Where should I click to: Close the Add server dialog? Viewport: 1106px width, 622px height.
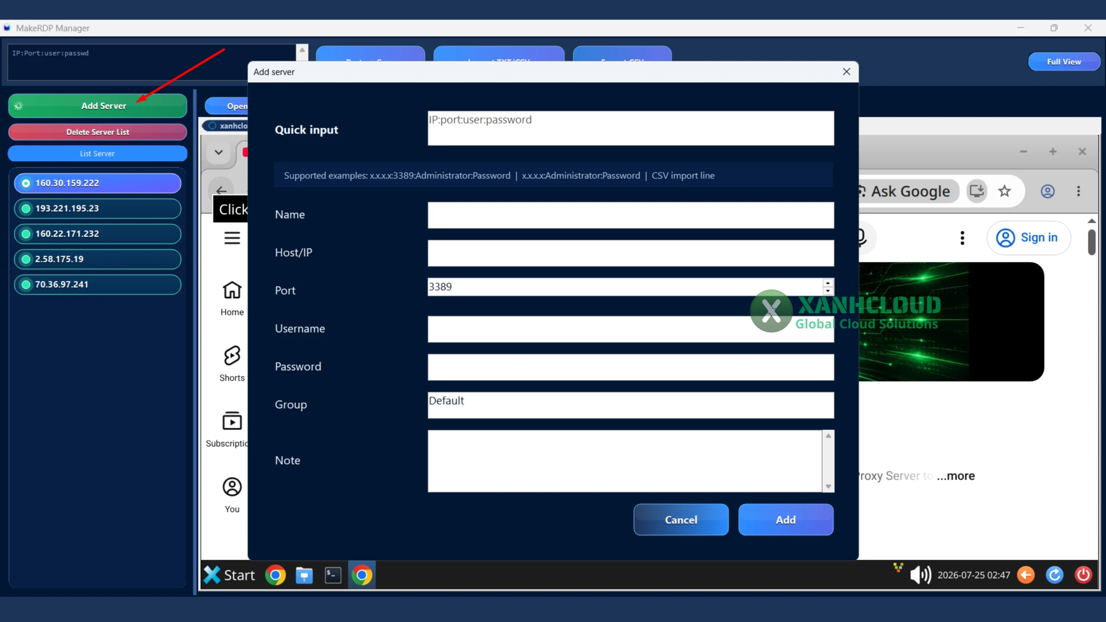pyautogui.click(x=846, y=72)
